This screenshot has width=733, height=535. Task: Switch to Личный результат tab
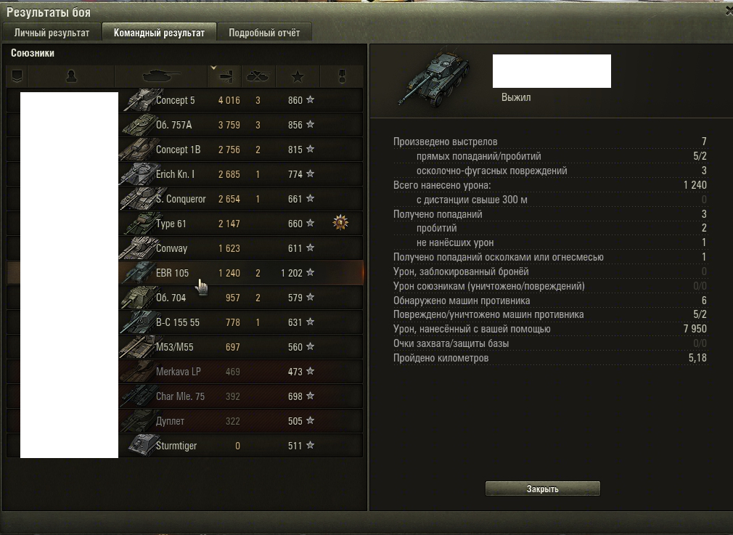click(x=52, y=33)
